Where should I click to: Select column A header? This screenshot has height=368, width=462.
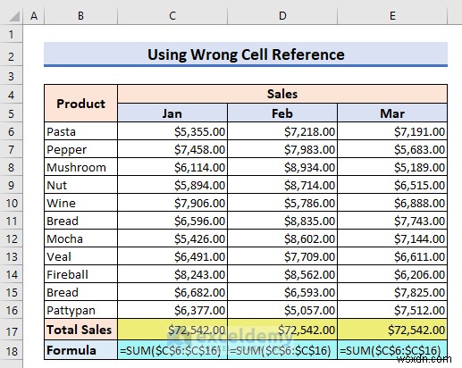click(x=34, y=16)
